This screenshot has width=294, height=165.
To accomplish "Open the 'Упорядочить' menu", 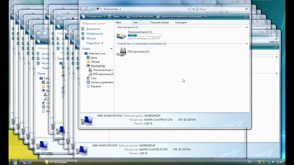I will coord(93,16).
